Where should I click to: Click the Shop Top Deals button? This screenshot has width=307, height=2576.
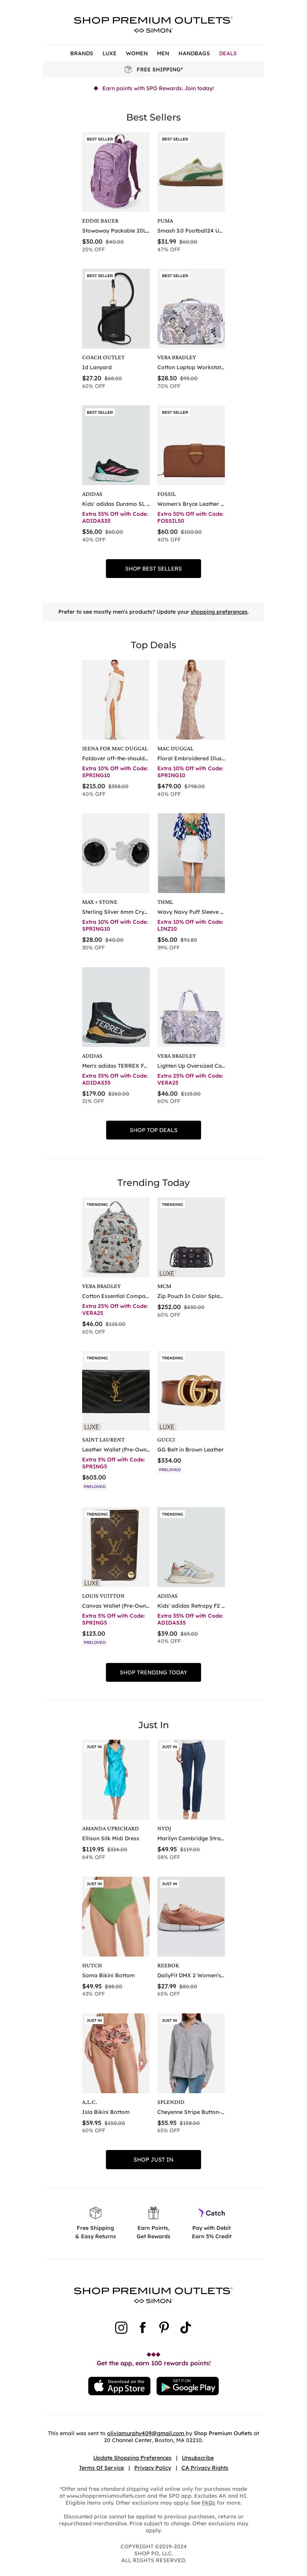click(153, 1130)
